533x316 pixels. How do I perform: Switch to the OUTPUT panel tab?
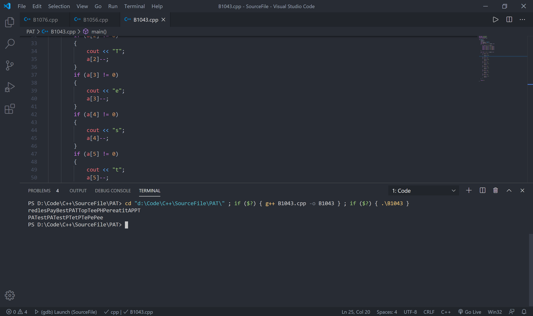point(78,191)
